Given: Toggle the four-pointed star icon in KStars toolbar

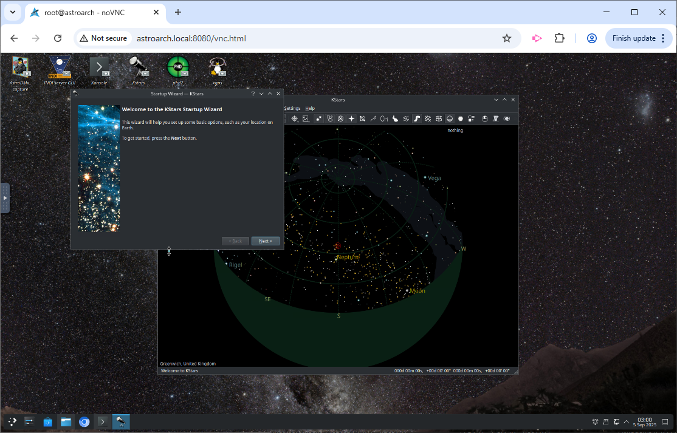Looking at the screenshot, I should click(351, 118).
